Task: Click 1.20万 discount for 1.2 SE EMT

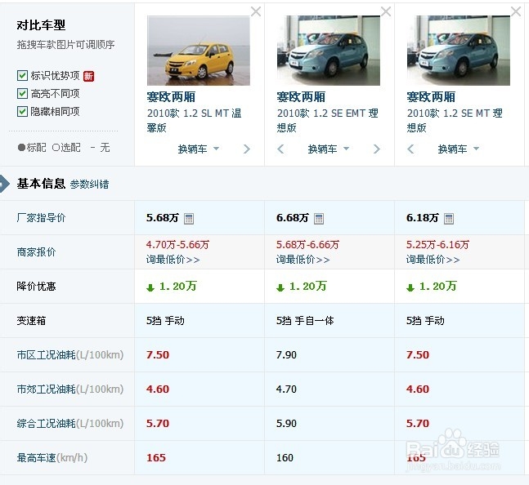Action: (302, 287)
